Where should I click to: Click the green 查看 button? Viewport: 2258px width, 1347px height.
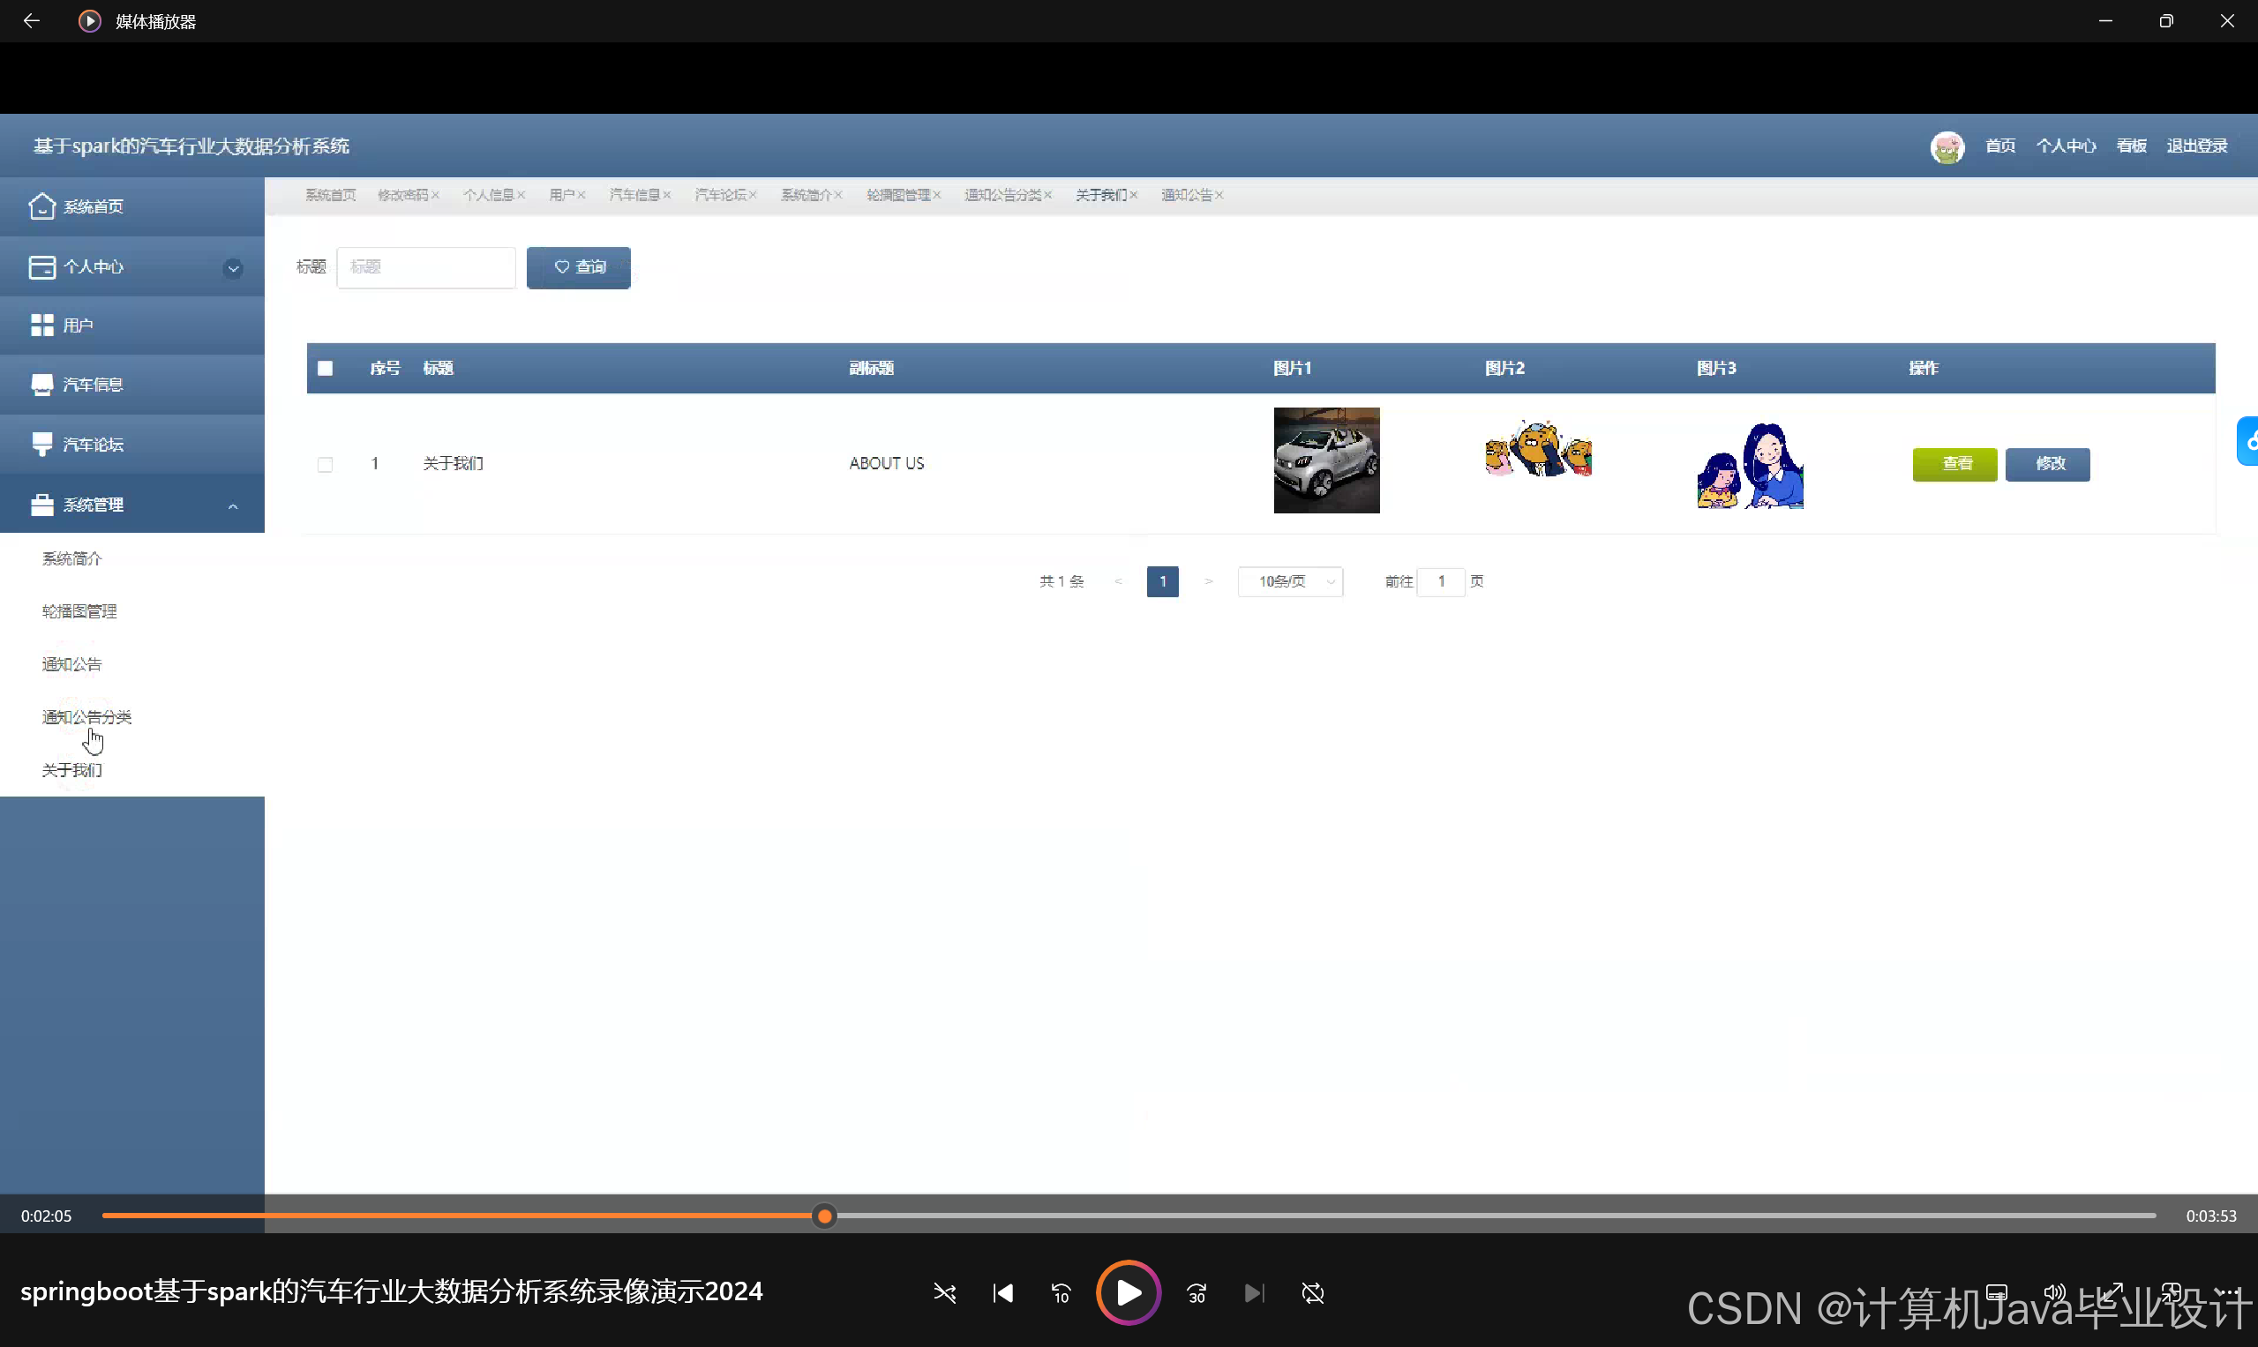pos(1954,464)
